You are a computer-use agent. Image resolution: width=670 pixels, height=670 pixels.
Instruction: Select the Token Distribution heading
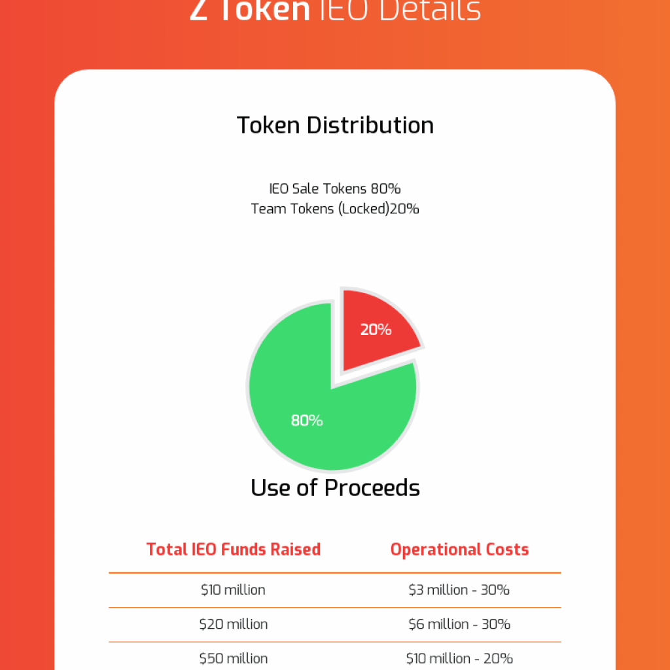tap(335, 125)
